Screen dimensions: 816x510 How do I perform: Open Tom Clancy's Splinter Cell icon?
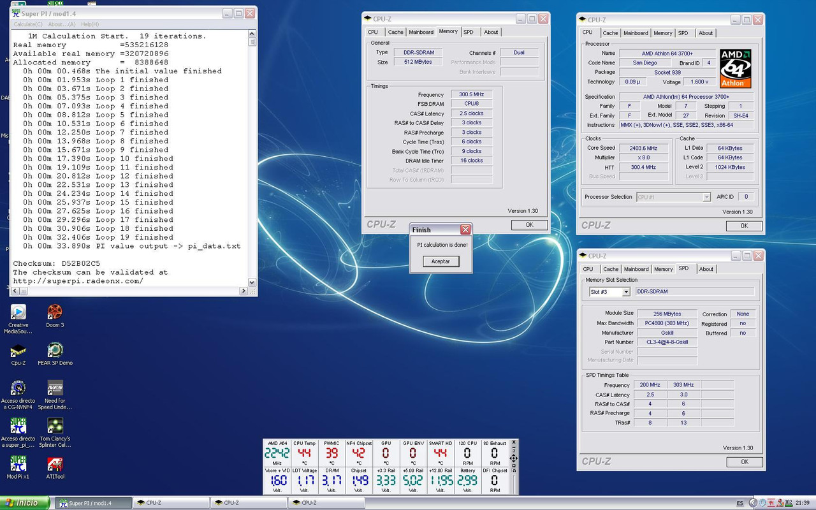pos(55,426)
